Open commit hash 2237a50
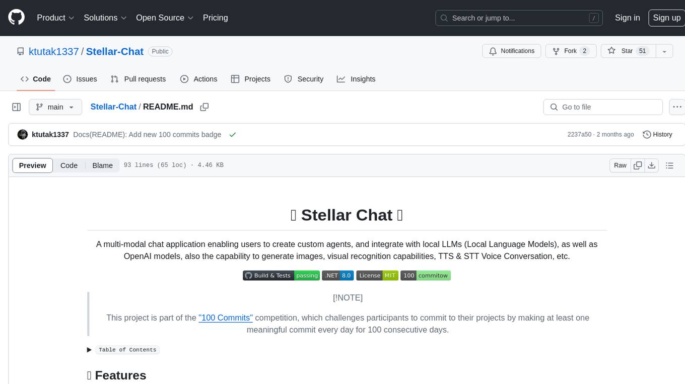 click(579, 135)
